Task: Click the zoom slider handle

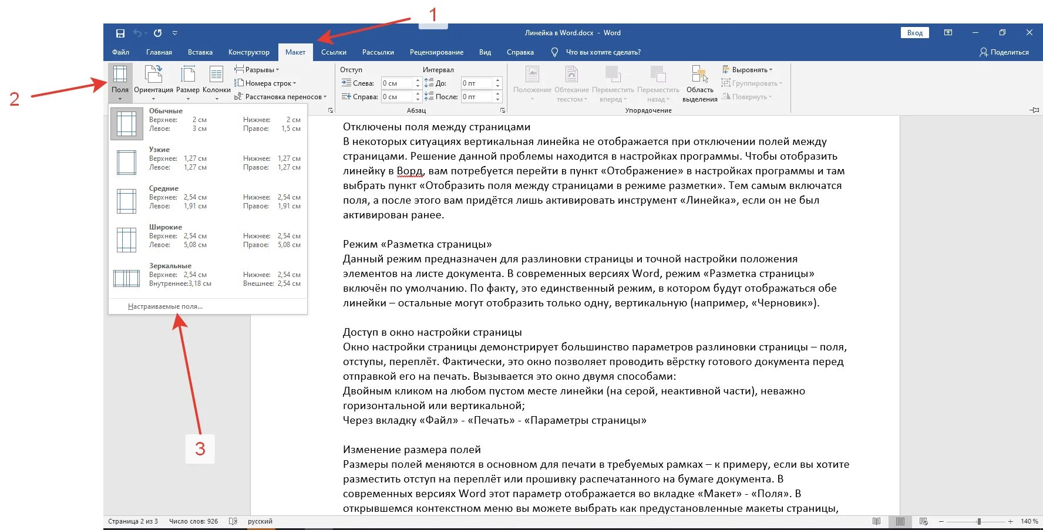Action: pos(979,521)
